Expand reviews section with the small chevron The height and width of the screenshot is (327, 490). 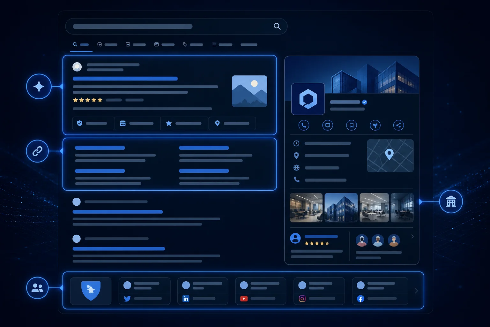[x=412, y=237]
